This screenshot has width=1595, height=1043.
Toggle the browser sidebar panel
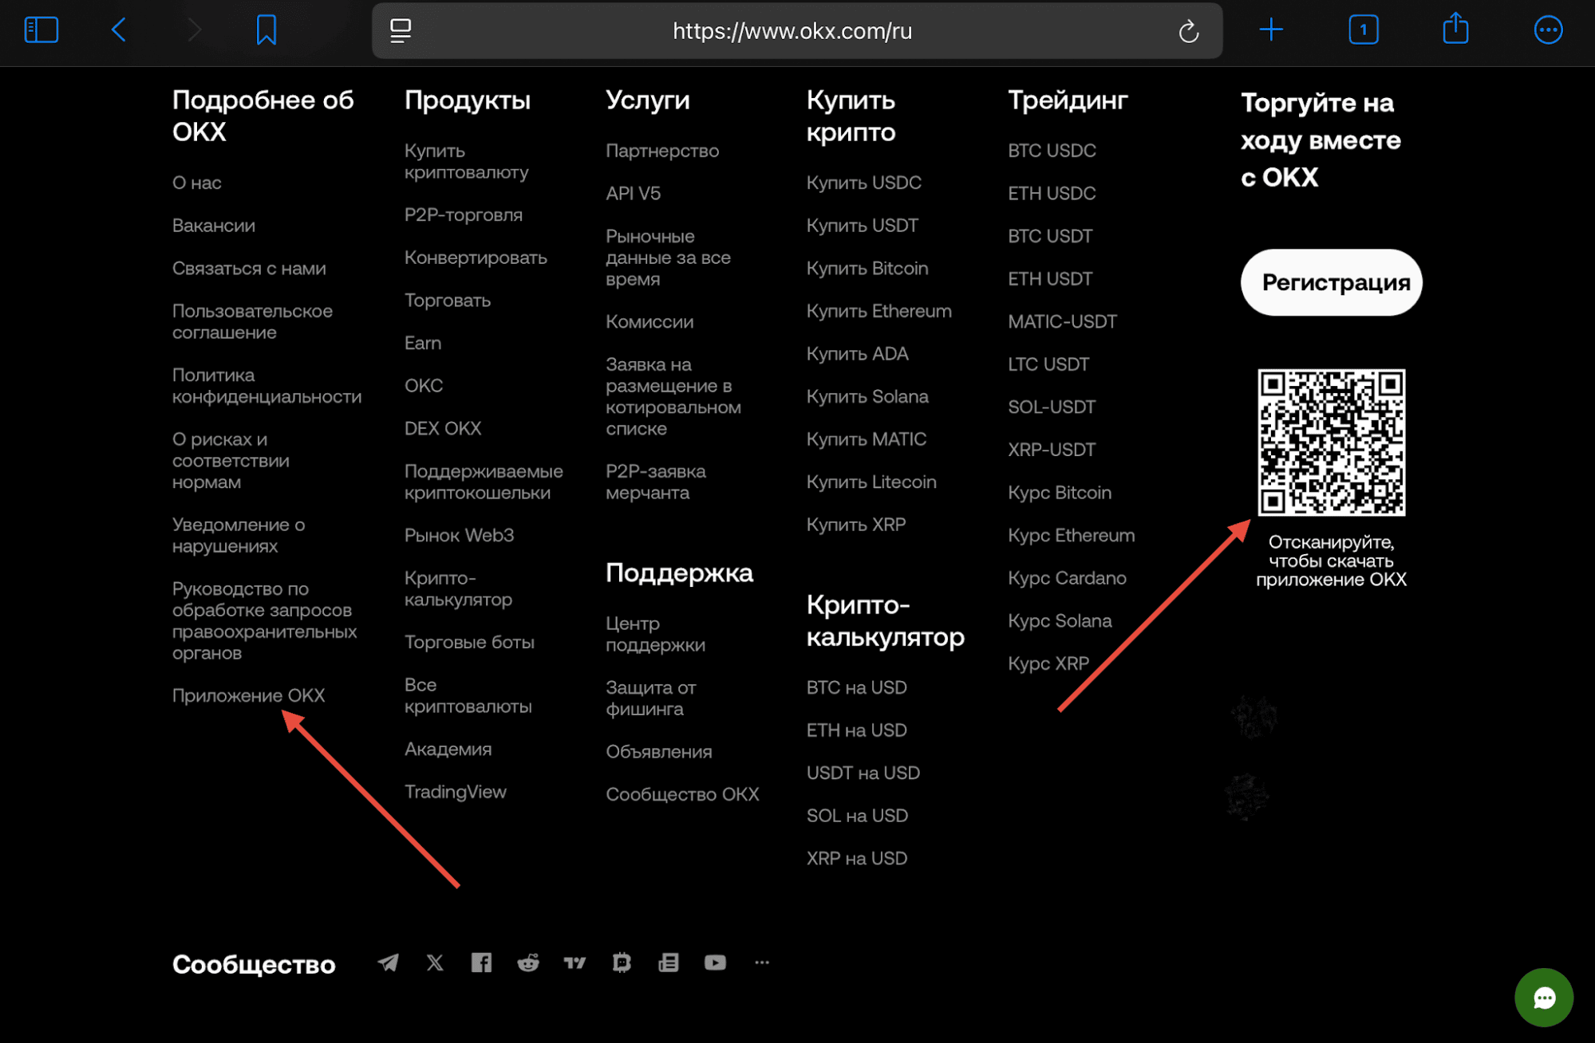(x=41, y=30)
